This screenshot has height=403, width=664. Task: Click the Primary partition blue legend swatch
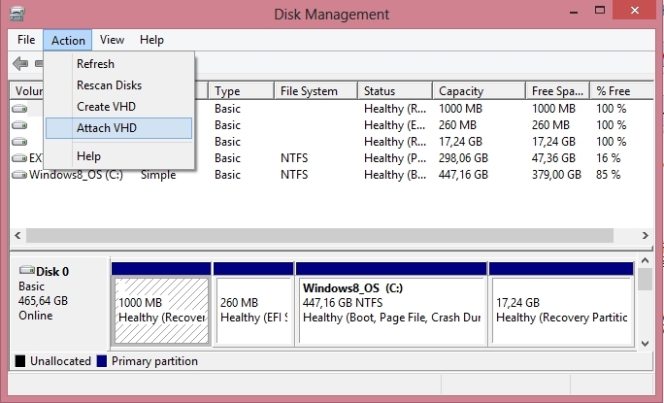(x=102, y=361)
